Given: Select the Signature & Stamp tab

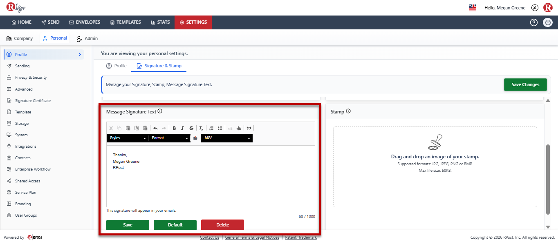Looking at the screenshot, I should tap(159, 66).
